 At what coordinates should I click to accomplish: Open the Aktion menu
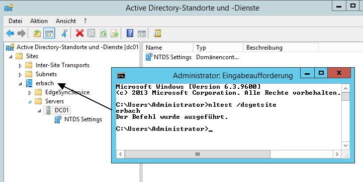point(39,21)
